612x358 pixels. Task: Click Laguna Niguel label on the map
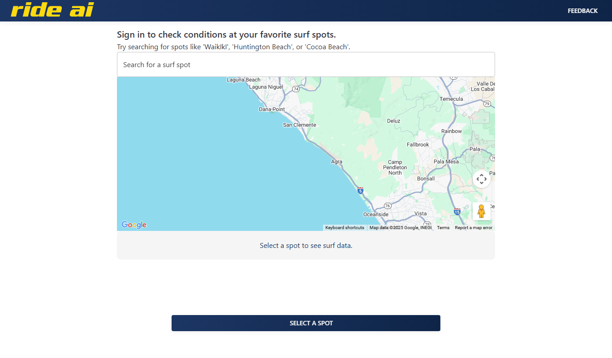tap(266, 87)
